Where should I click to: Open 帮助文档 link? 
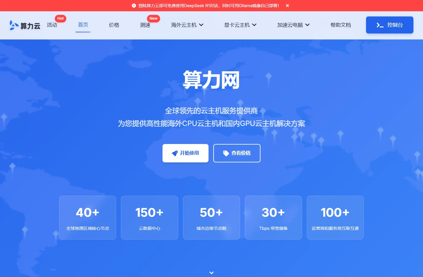tap(341, 25)
